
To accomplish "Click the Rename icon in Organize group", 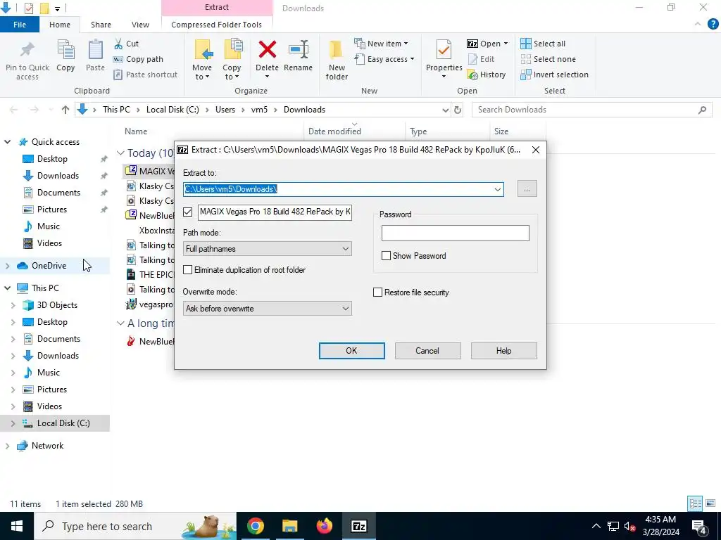I will (x=299, y=50).
